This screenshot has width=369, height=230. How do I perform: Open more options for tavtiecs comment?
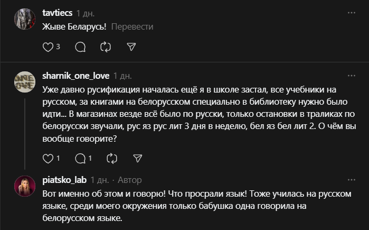(x=352, y=12)
